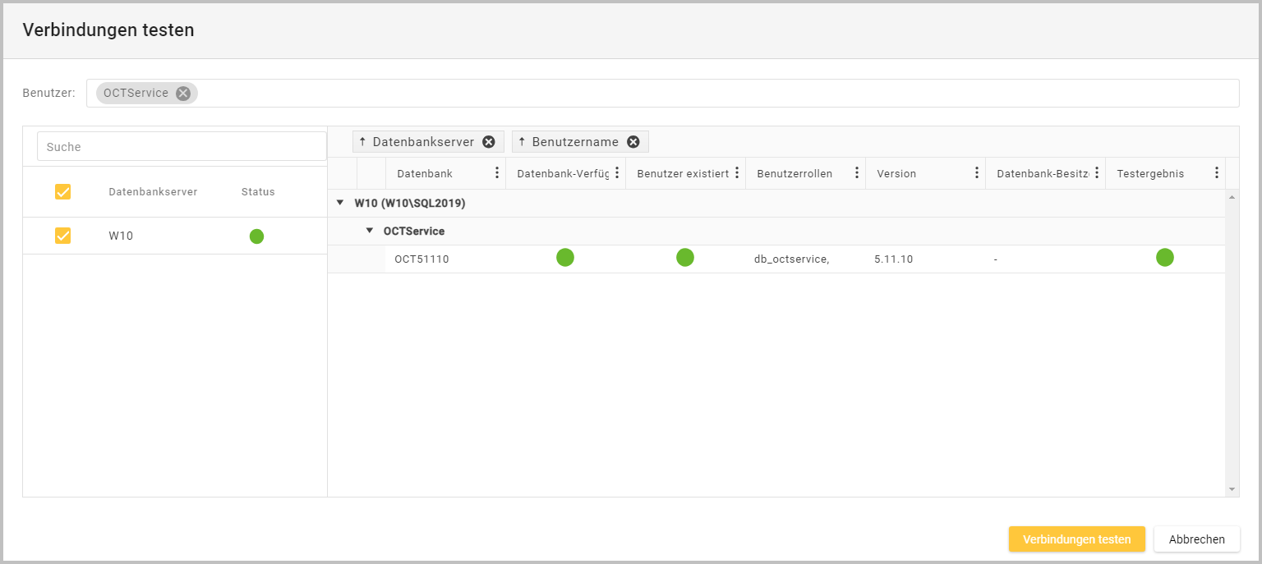This screenshot has width=1262, height=564.
Task: Click the Abbrechen button
Action: click(x=1196, y=539)
